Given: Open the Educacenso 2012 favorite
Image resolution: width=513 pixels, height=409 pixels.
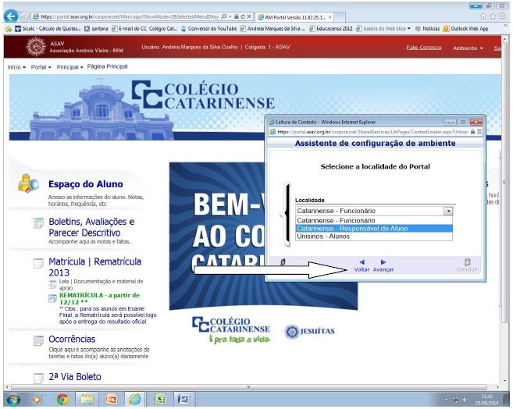Looking at the screenshot, I should [331, 29].
